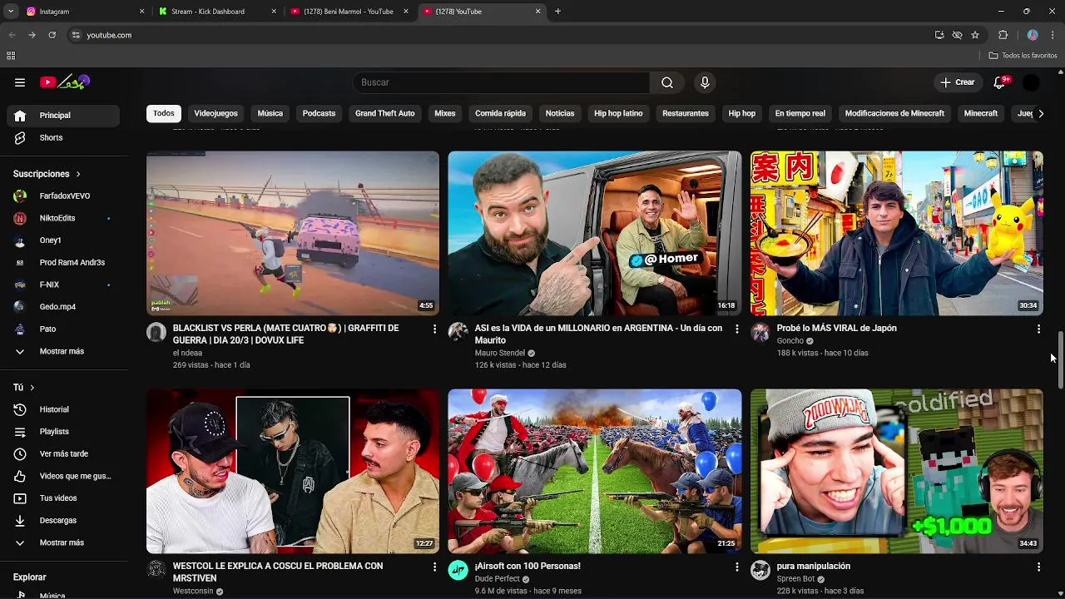Expand Mostrar más under Tú section
The height and width of the screenshot is (599, 1065).
click(62, 542)
